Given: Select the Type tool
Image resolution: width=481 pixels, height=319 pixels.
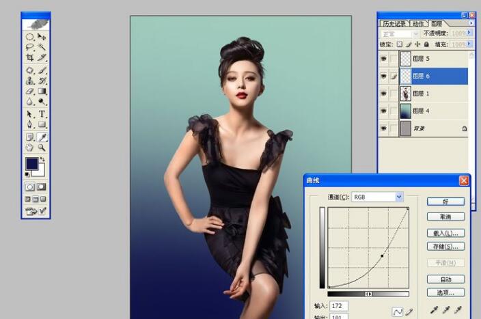Looking at the screenshot, I should click(42, 114).
